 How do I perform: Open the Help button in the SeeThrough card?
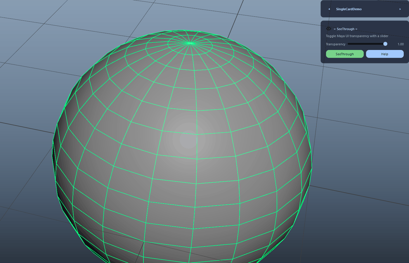coord(385,54)
